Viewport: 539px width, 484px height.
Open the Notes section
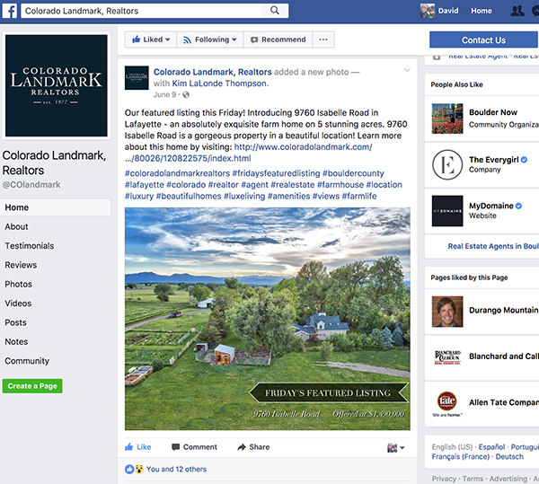pyautogui.click(x=16, y=342)
